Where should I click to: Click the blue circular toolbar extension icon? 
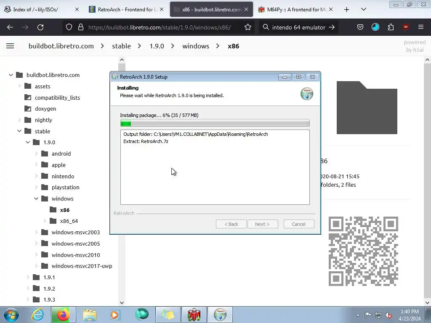[x=375, y=27]
